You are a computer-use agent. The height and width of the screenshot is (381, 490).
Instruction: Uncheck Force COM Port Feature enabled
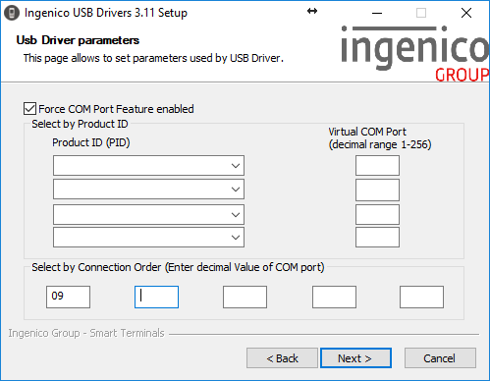tap(29, 109)
